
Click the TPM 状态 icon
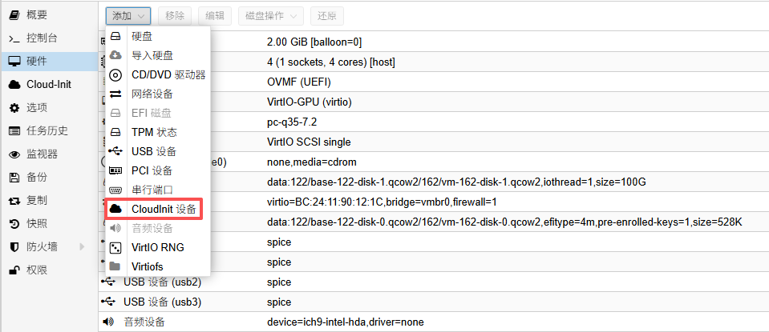[x=115, y=132]
